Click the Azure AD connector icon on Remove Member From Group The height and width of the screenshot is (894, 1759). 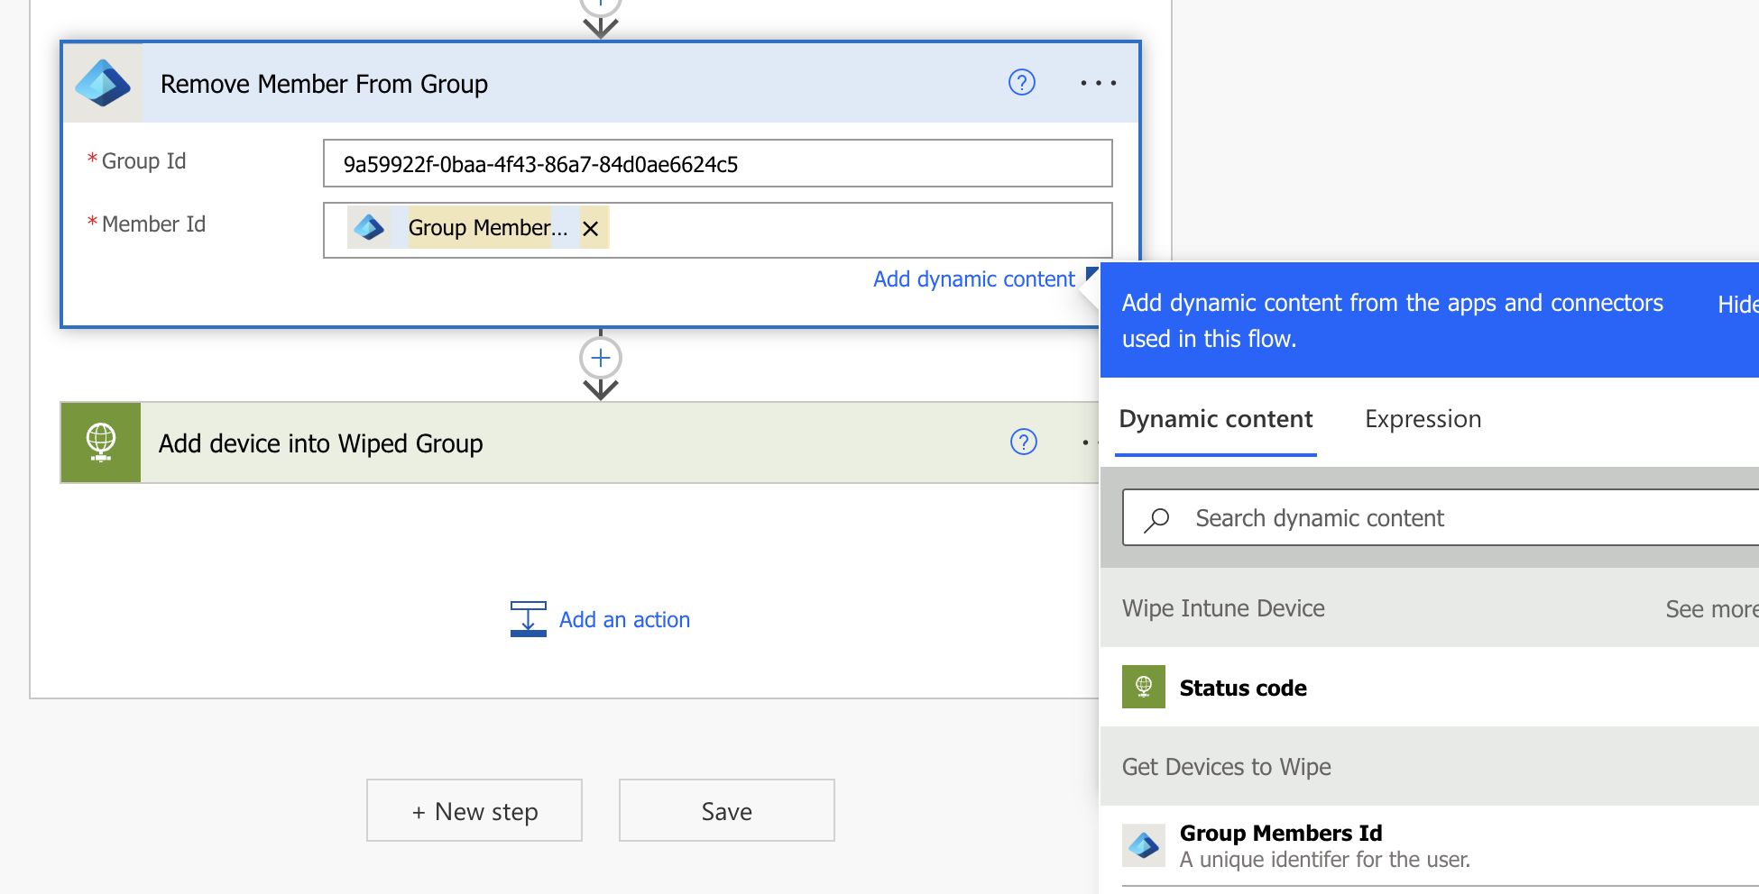[x=102, y=83]
